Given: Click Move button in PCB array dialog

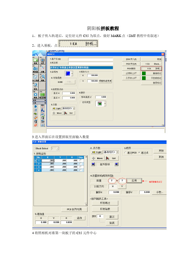Looking at the screenshot, I should pos(98,158).
